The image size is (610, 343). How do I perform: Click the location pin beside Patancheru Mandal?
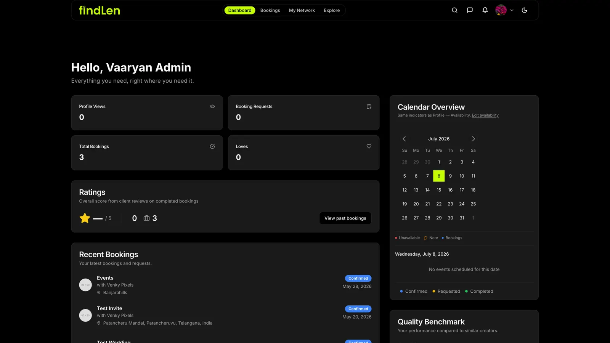click(x=99, y=323)
